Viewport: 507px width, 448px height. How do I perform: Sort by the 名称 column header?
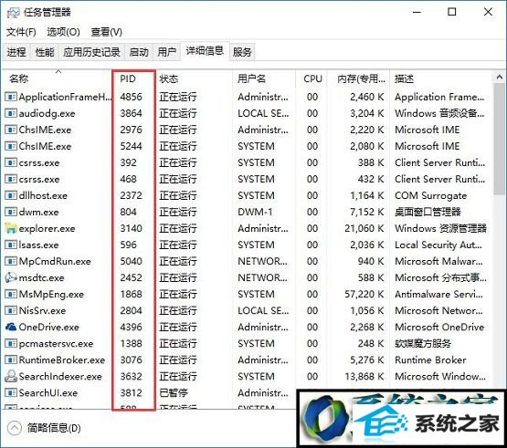pos(57,78)
